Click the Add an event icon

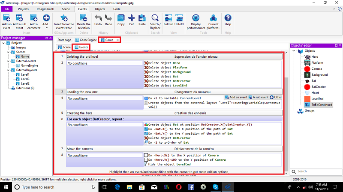click(6, 18)
